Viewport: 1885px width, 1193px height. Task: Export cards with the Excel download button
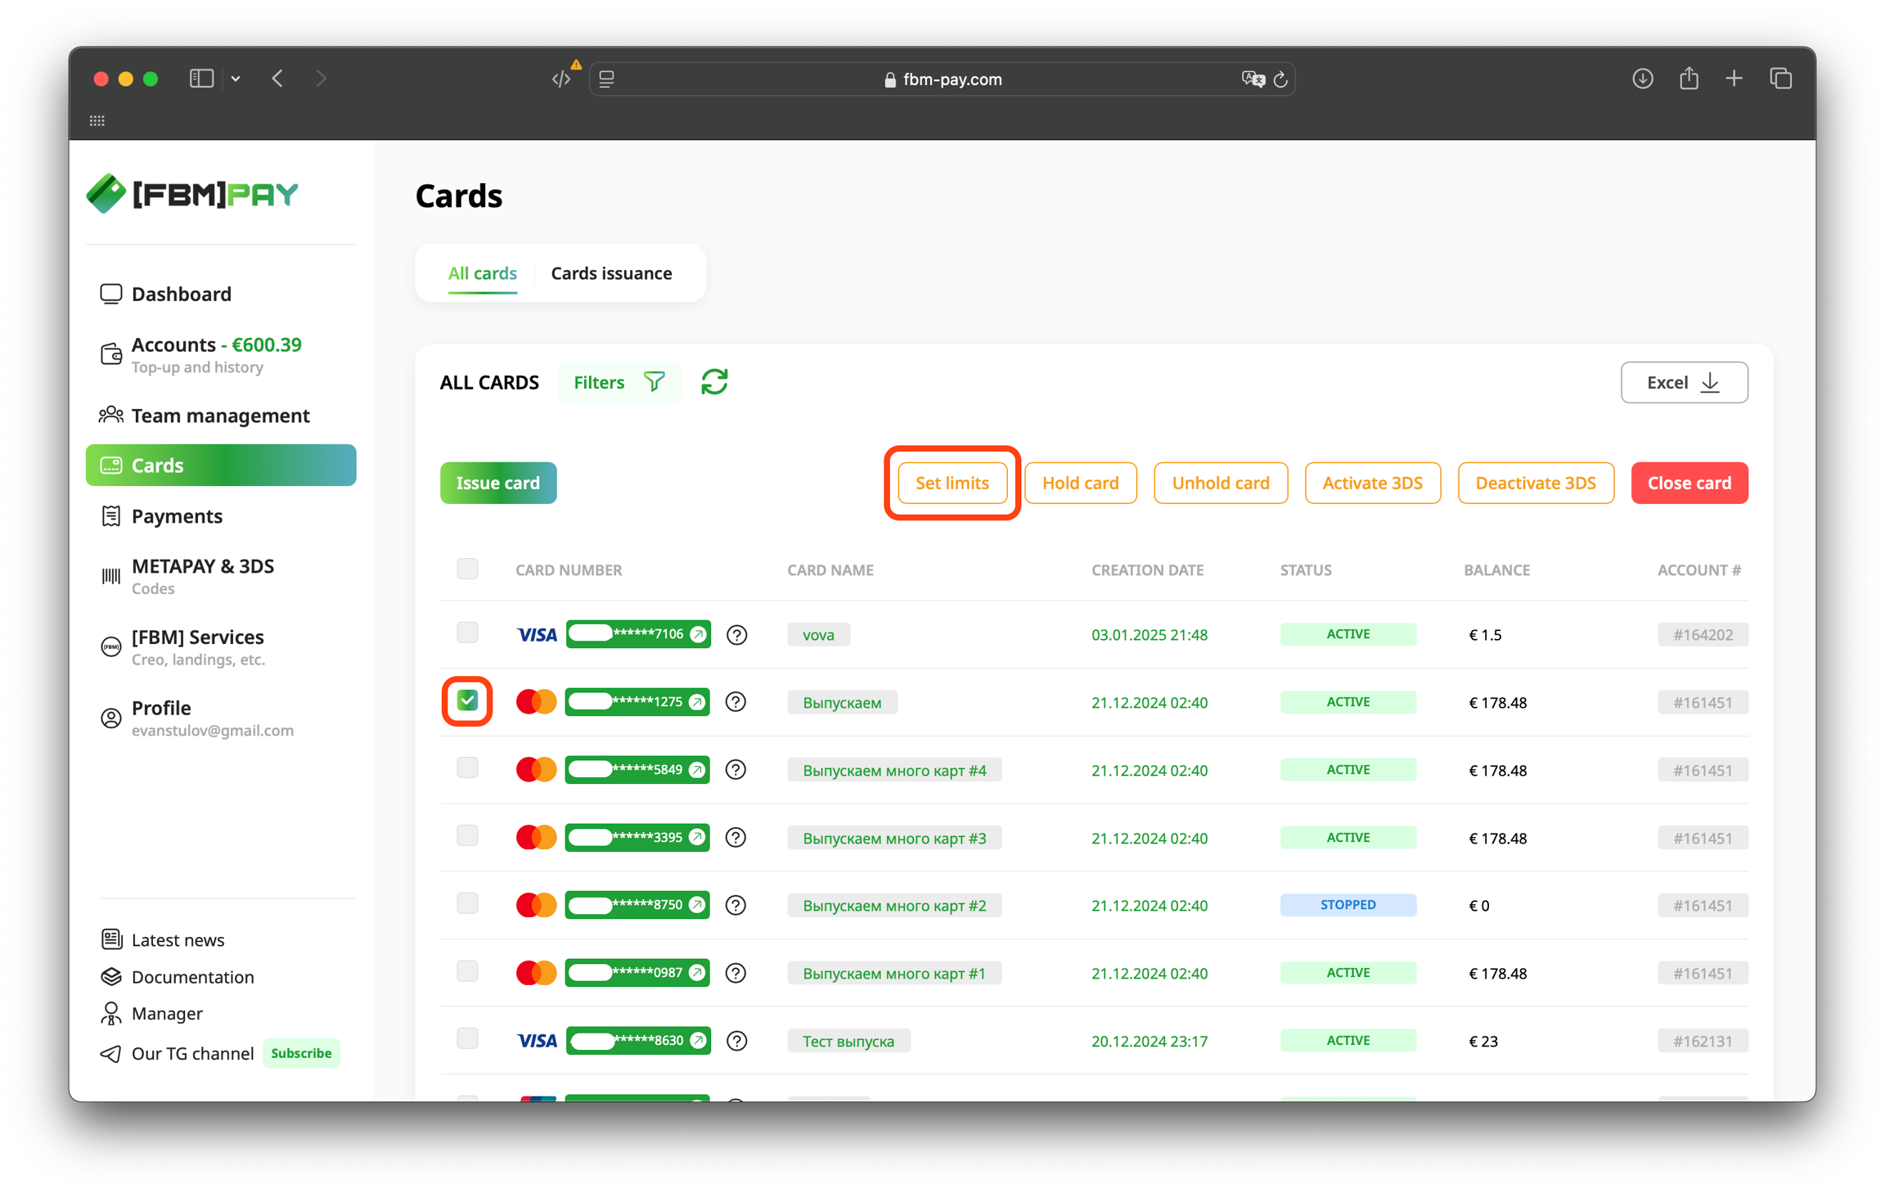pos(1684,382)
